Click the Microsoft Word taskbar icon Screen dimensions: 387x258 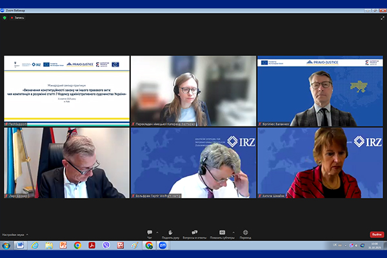20,245
